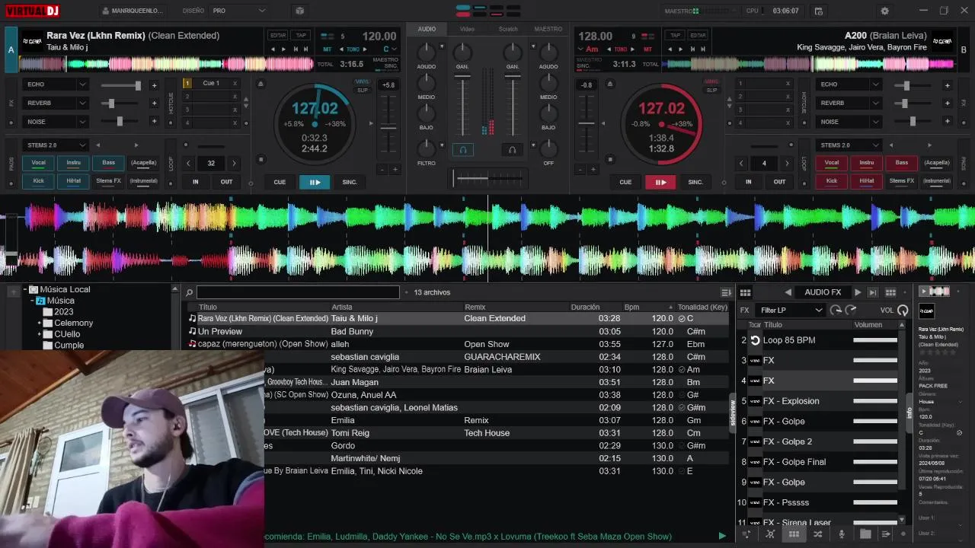Click next sample bank arrow in Audio FX
Viewport: 975px width, 548px height.
(858, 292)
